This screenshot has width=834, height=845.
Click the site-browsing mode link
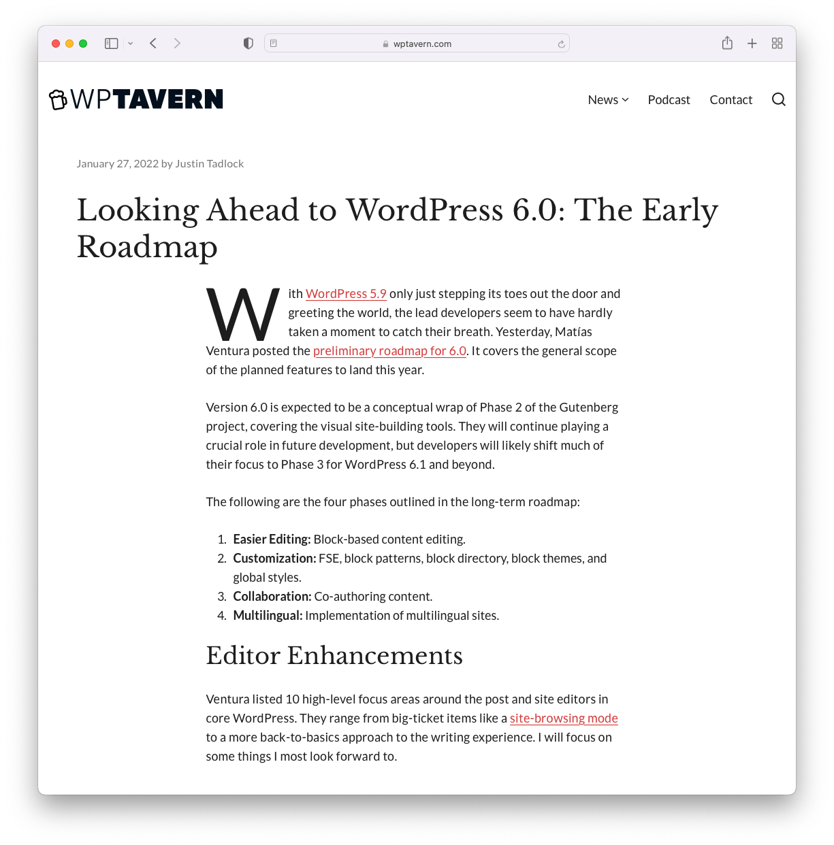(x=564, y=718)
